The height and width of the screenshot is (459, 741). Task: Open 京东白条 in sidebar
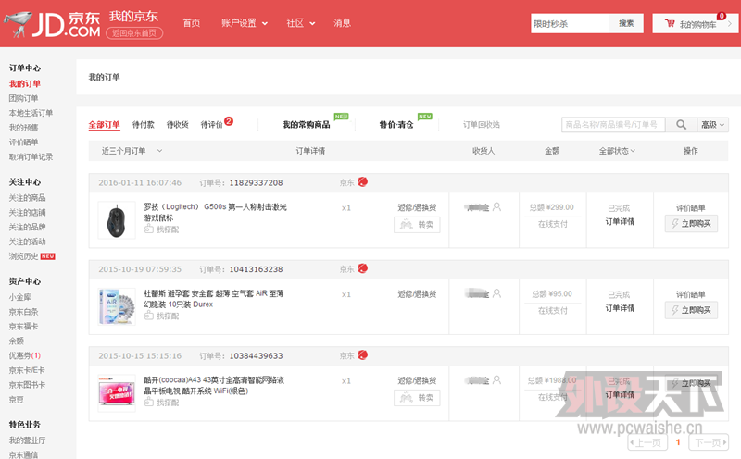(24, 312)
